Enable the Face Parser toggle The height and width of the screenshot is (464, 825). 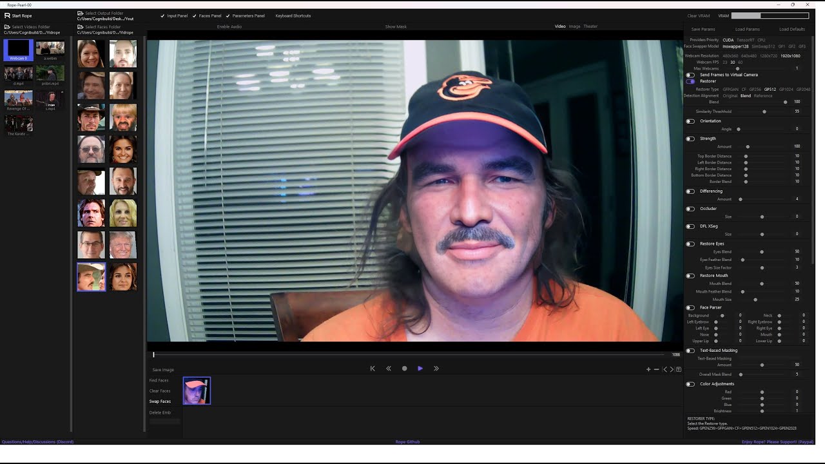pyautogui.click(x=690, y=307)
